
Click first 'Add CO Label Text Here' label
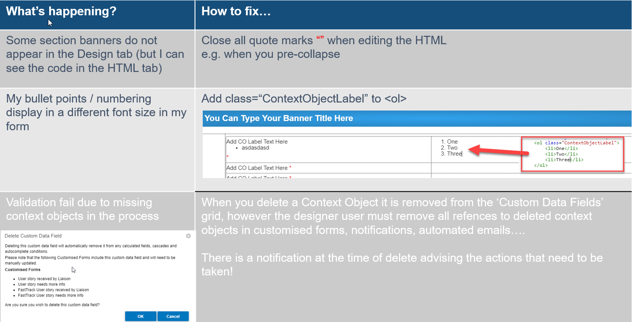tap(257, 142)
